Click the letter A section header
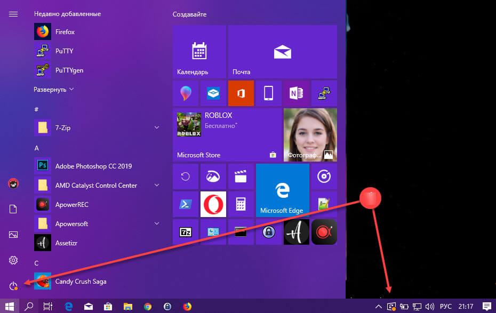The height and width of the screenshot is (313, 496). [x=37, y=148]
